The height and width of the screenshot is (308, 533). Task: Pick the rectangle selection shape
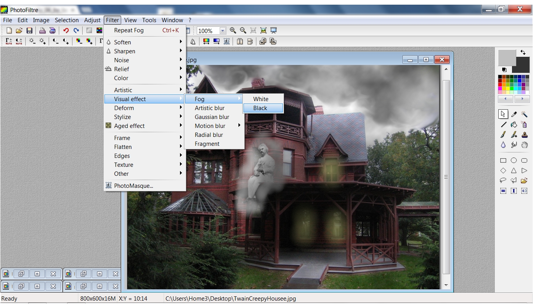pos(503,160)
